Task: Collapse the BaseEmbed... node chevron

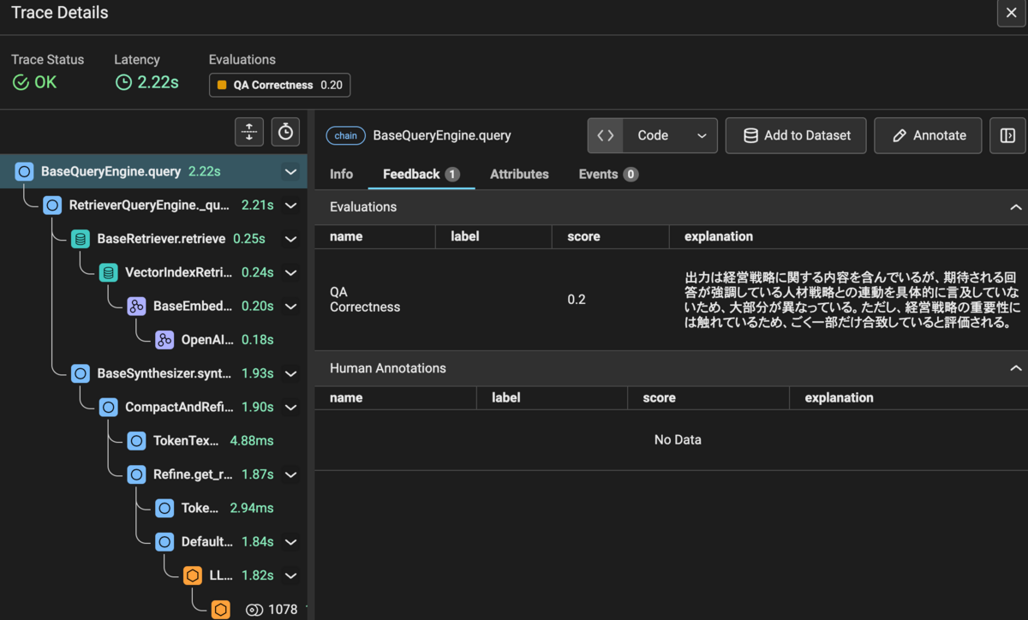Action: [290, 306]
